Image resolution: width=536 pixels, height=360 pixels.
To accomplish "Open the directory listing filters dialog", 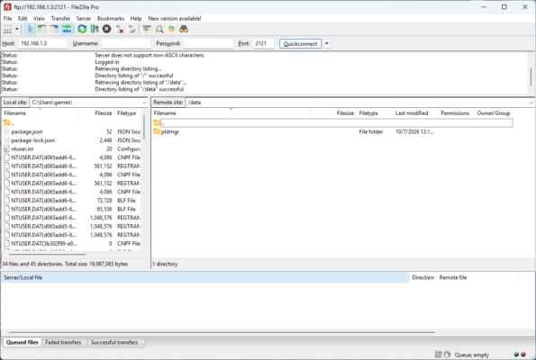I will click(x=147, y=29).
